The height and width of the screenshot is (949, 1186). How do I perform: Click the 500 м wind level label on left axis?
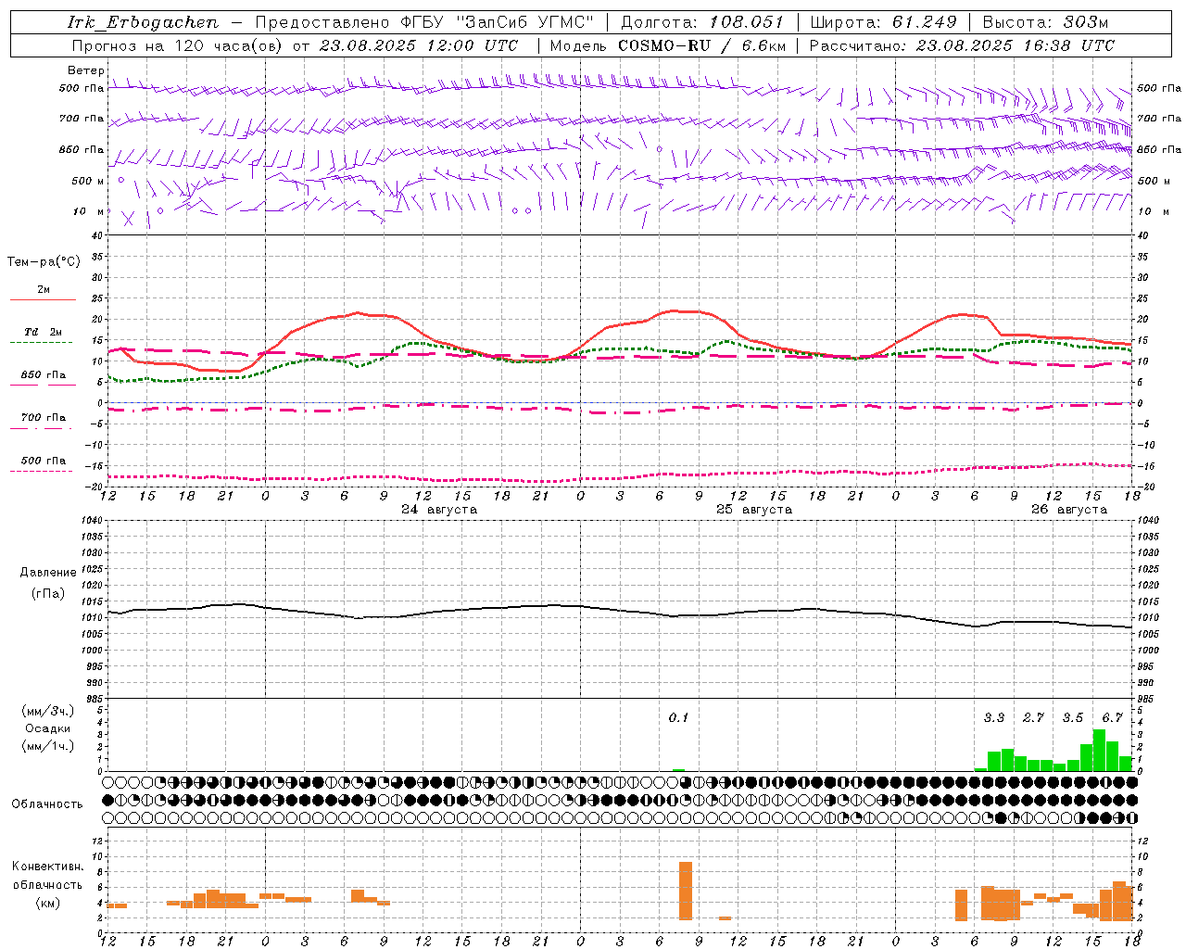(88, 181)
